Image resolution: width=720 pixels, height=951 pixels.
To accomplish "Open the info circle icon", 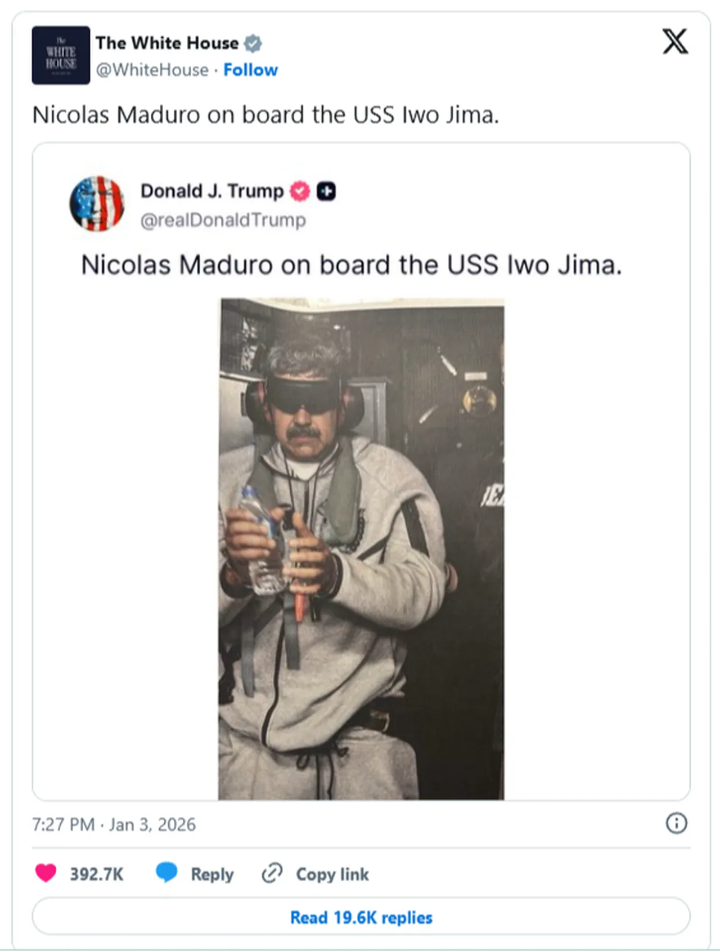I will click(x=676, y=823).
